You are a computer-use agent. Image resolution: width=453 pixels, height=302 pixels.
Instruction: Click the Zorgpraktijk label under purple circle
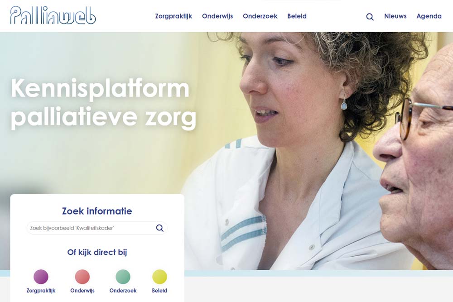(41, 291)
